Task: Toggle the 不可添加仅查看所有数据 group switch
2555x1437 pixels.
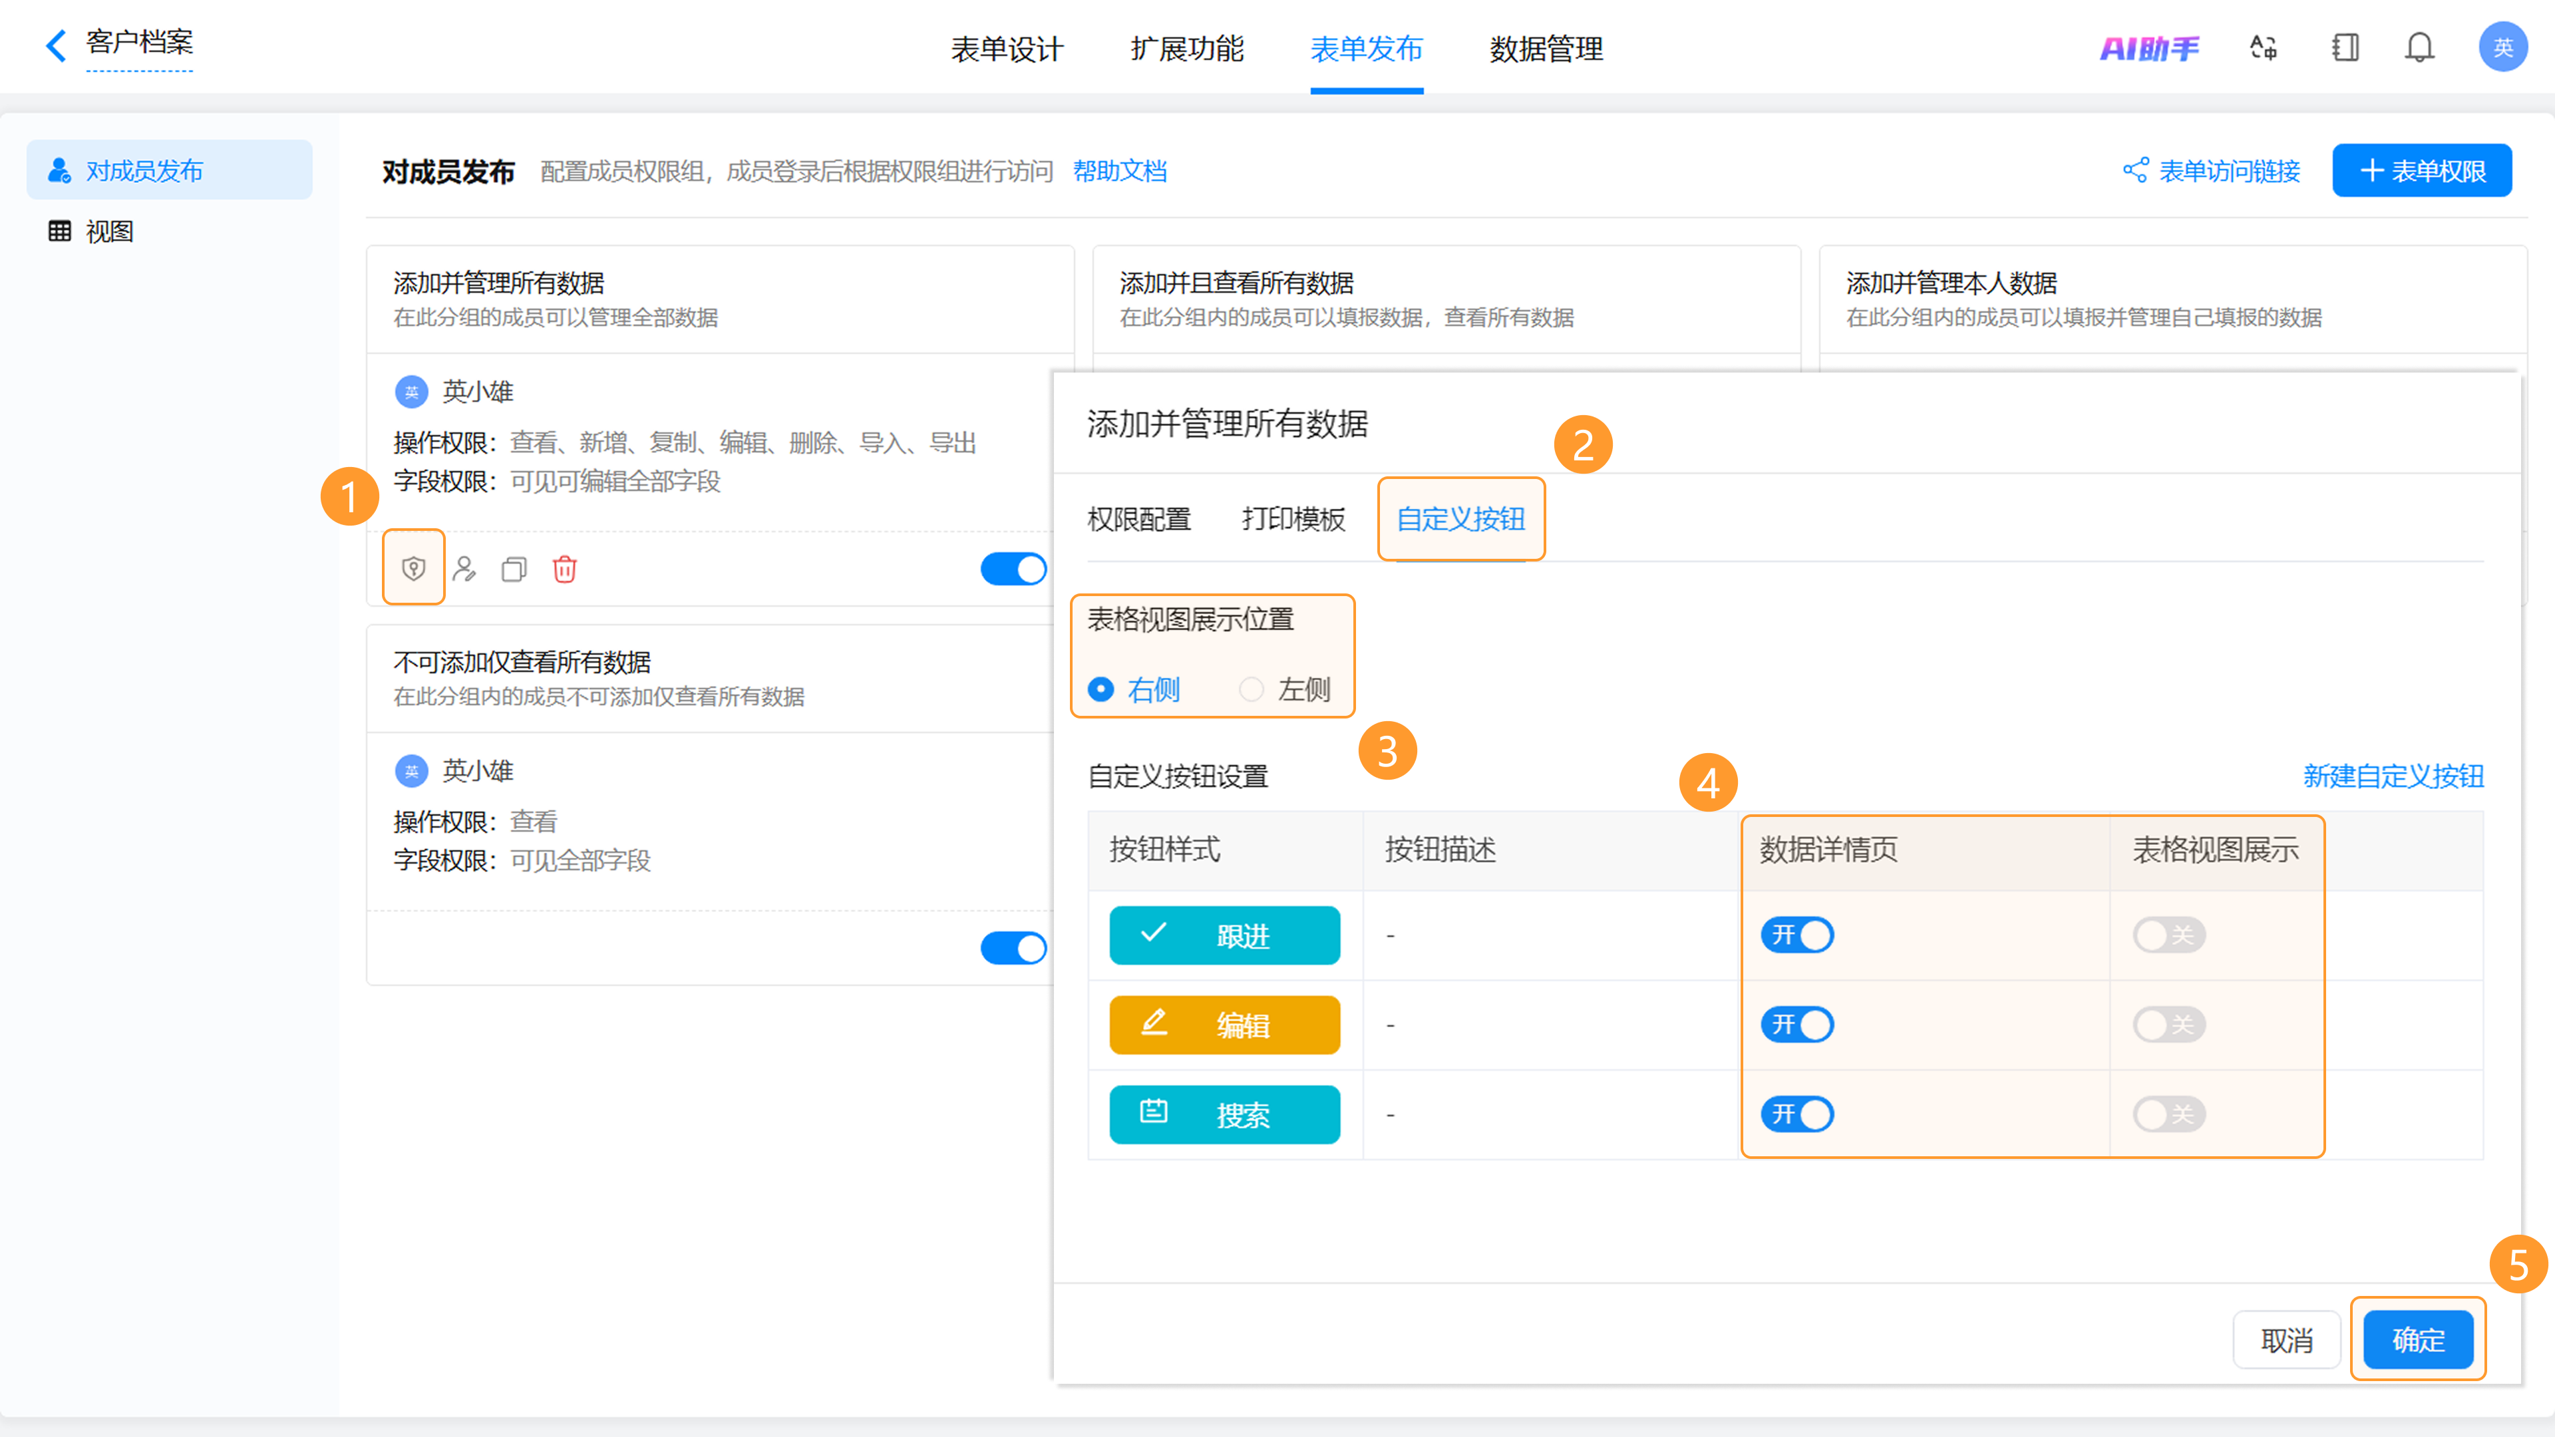Action: [1013, 947]
